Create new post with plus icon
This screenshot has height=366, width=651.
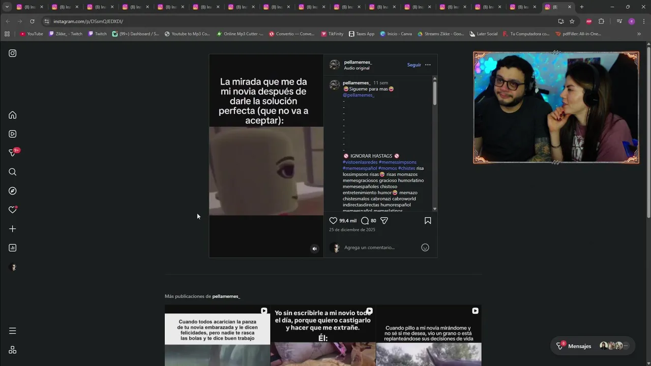coord(13,229)
